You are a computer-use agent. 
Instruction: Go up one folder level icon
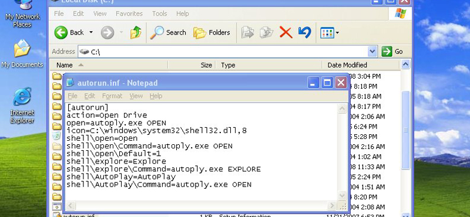tap(136, 32)
